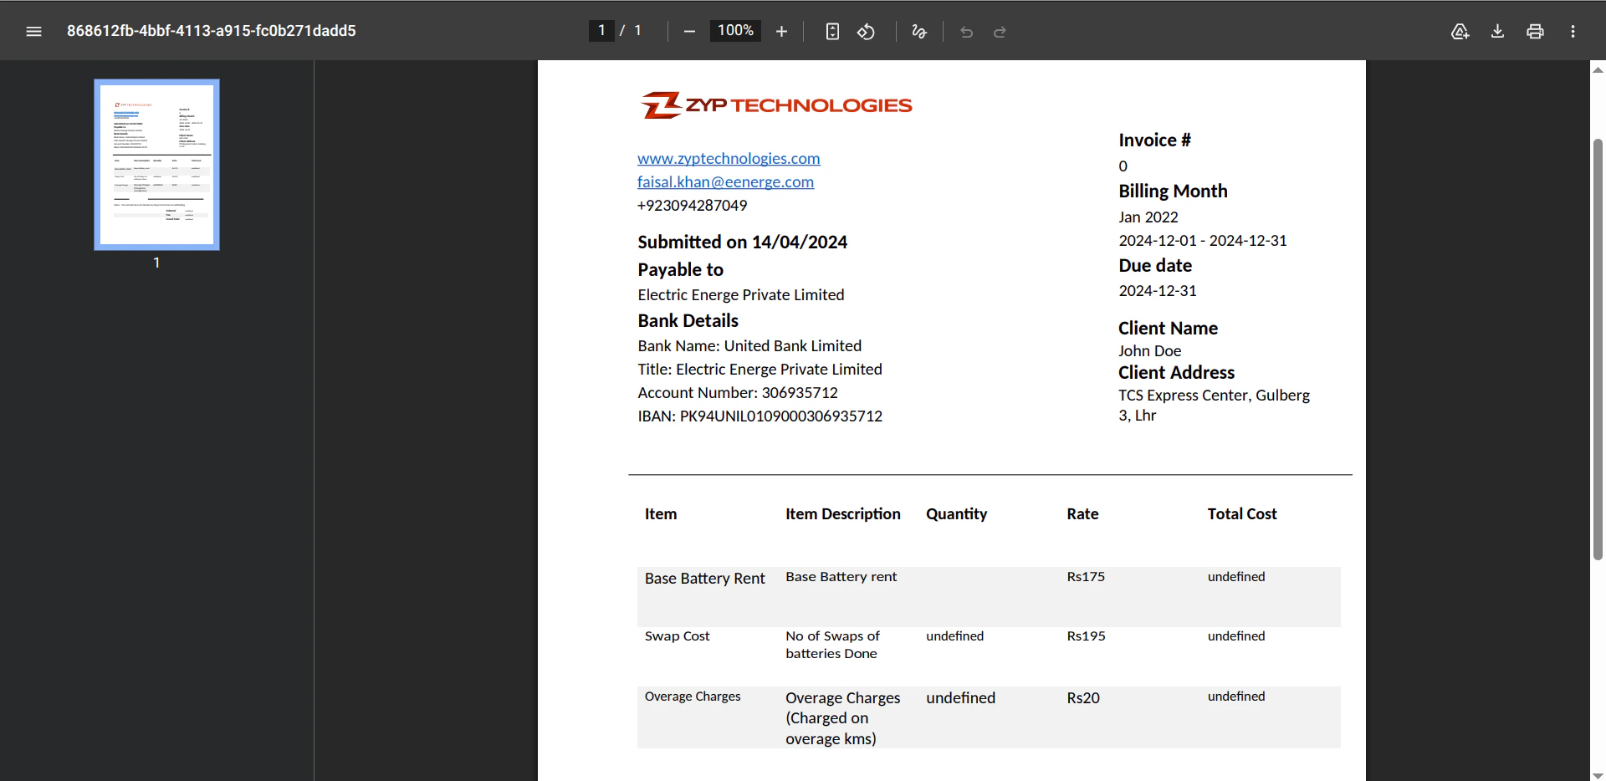This screenshot has width=1606, height=781.
Task: Click the Total Cost column header
Action: click(x=1241, y=513)
